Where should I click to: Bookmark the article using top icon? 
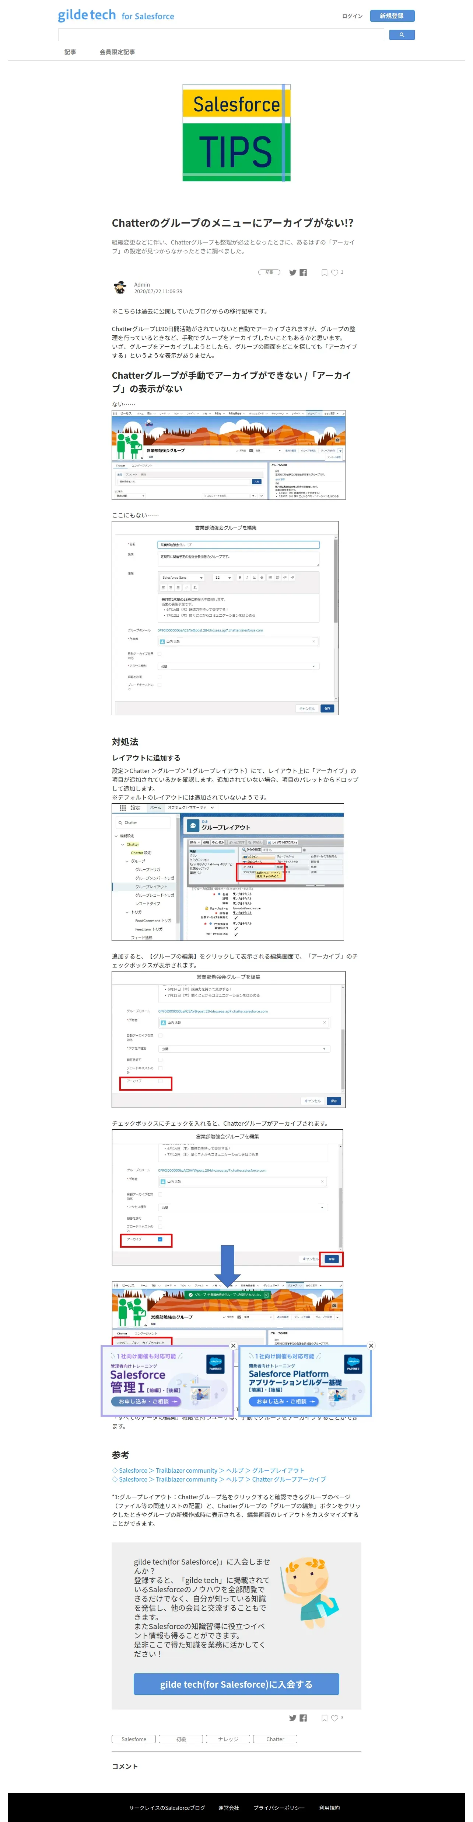coord(324,272)
